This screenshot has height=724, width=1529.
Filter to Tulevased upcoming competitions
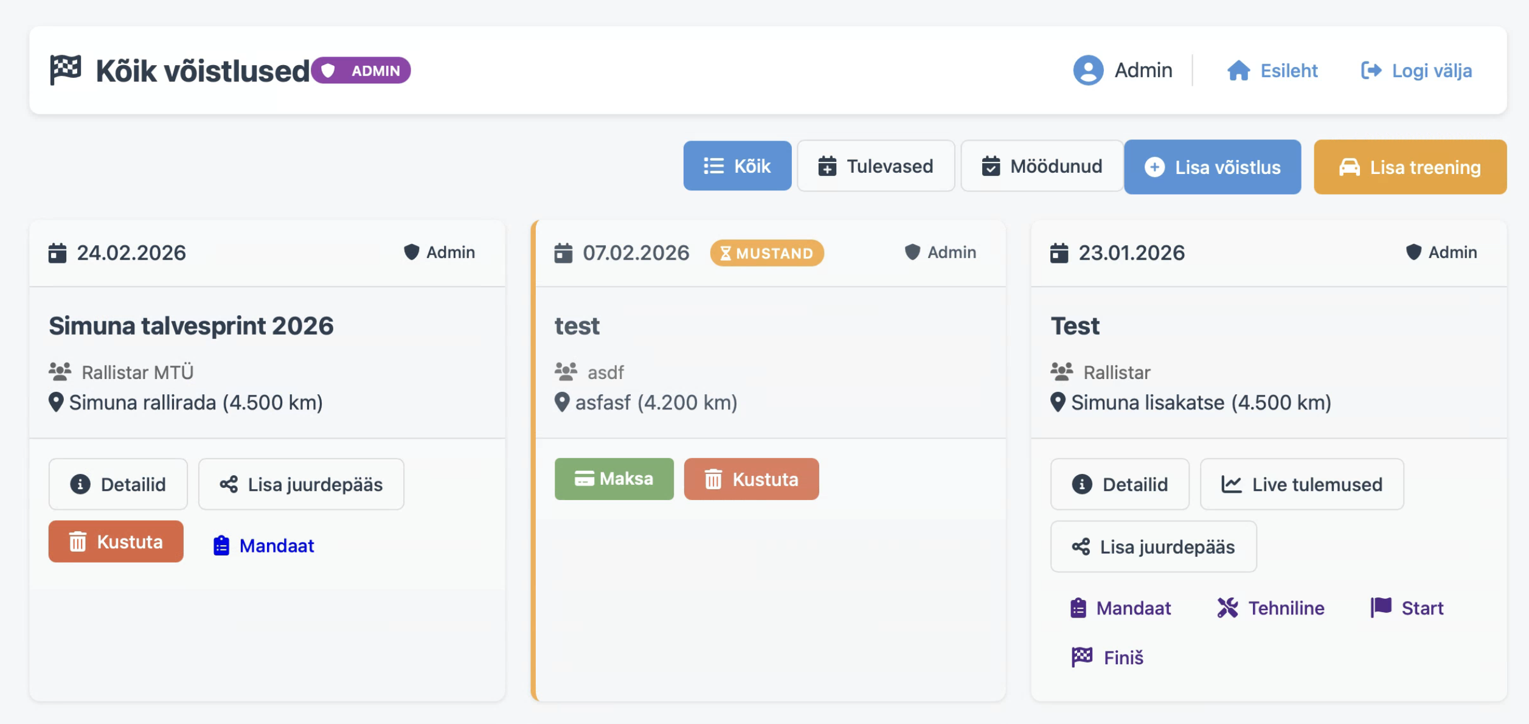coord(876,166)
